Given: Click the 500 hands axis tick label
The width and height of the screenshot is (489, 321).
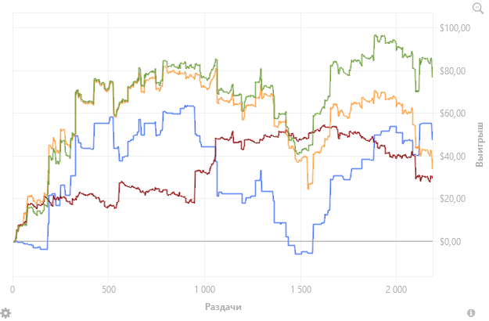Looking at the screenshot, I should [x=108, y=288].
